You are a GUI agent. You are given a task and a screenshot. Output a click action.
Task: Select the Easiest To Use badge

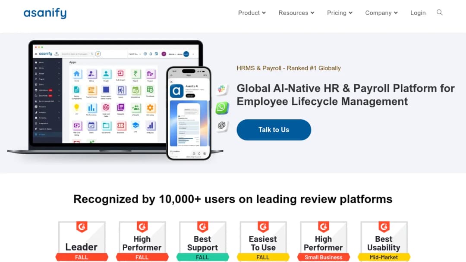tap(263, 241)
